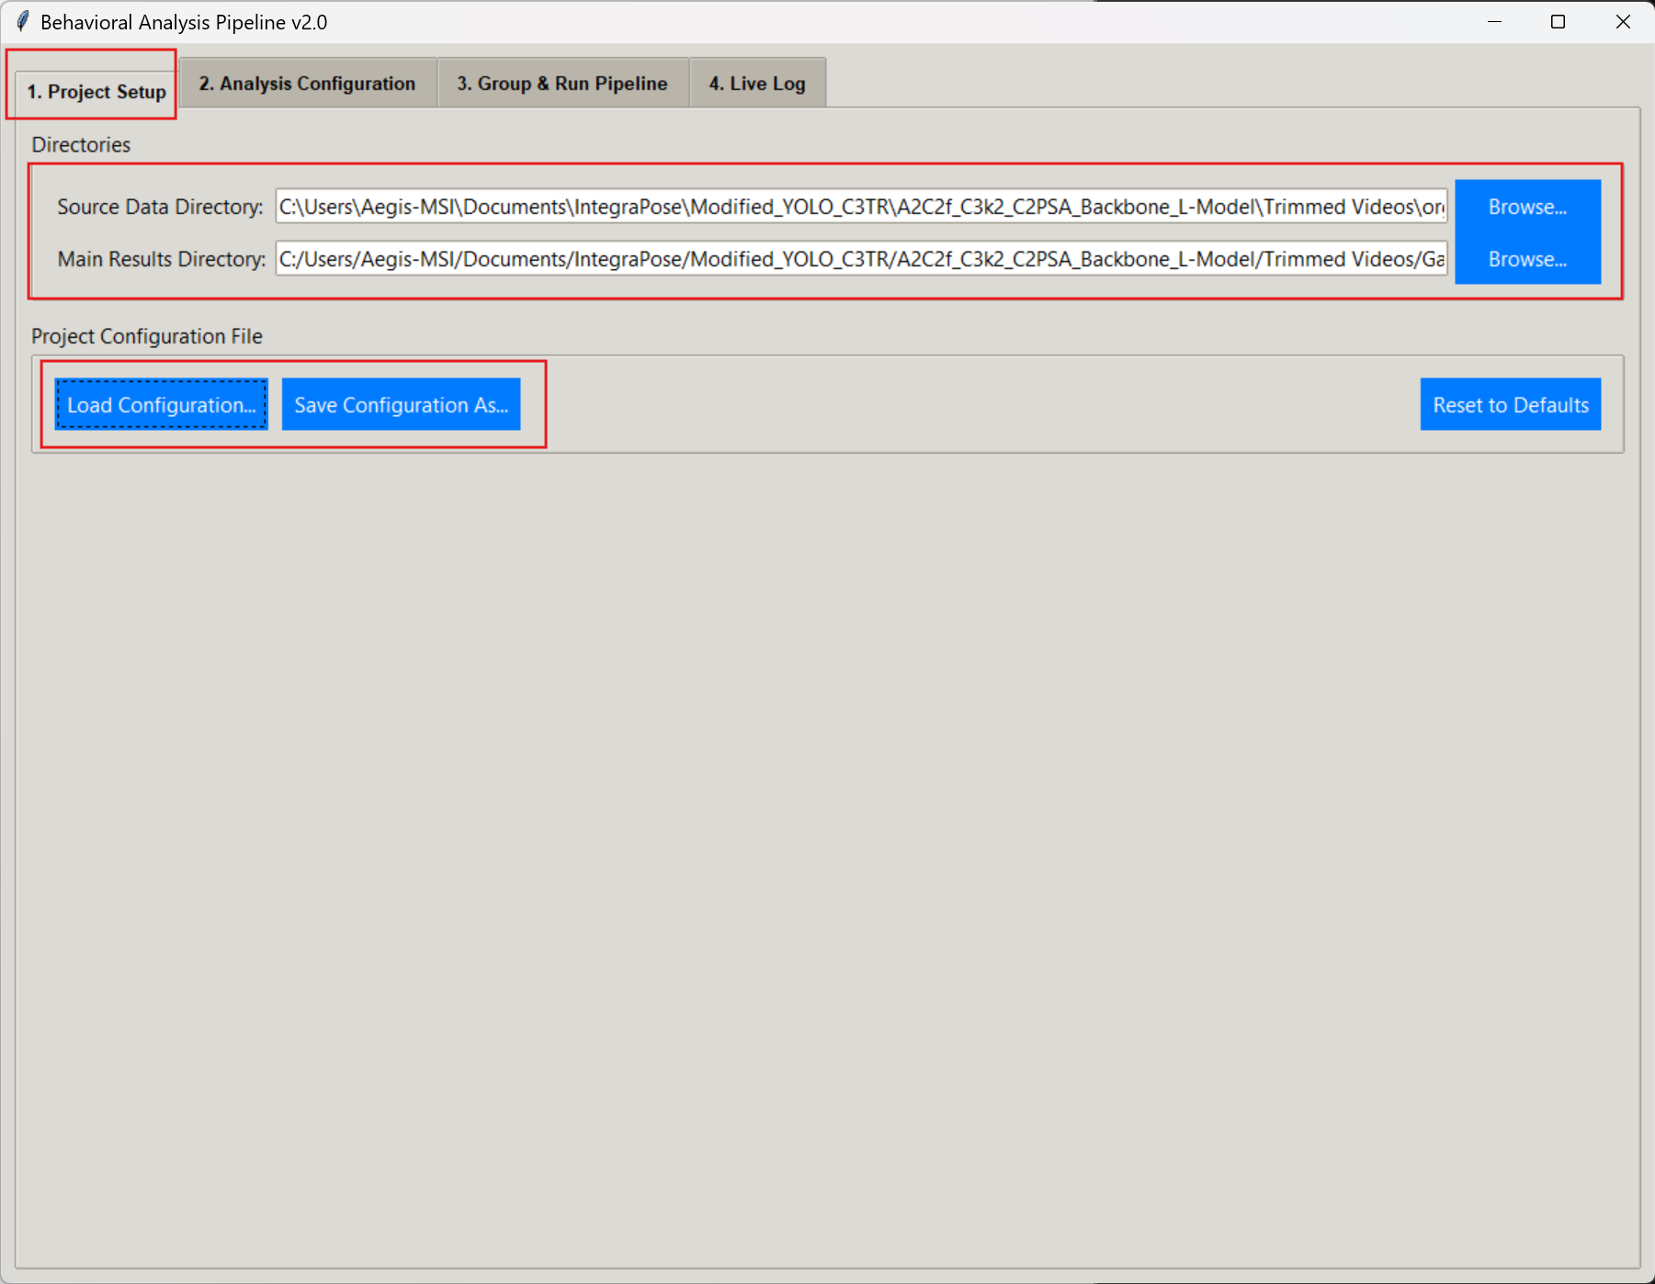
Task: Switch to the Project Setup tab
Action: (96, 92)
